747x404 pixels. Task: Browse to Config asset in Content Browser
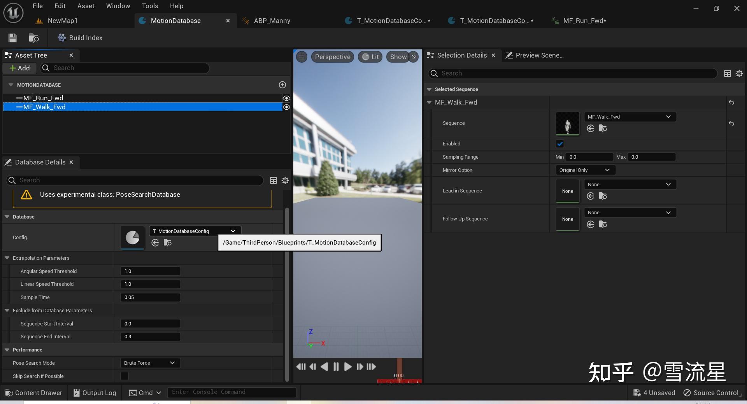coord(168,243)
